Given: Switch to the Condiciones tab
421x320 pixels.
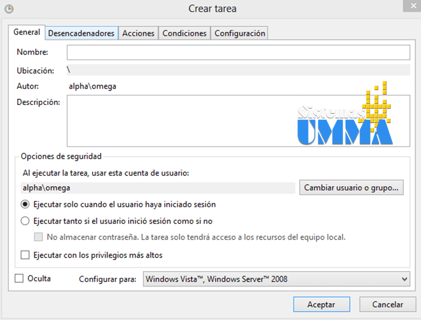Looking at the screenshot, I should (184, 32).
